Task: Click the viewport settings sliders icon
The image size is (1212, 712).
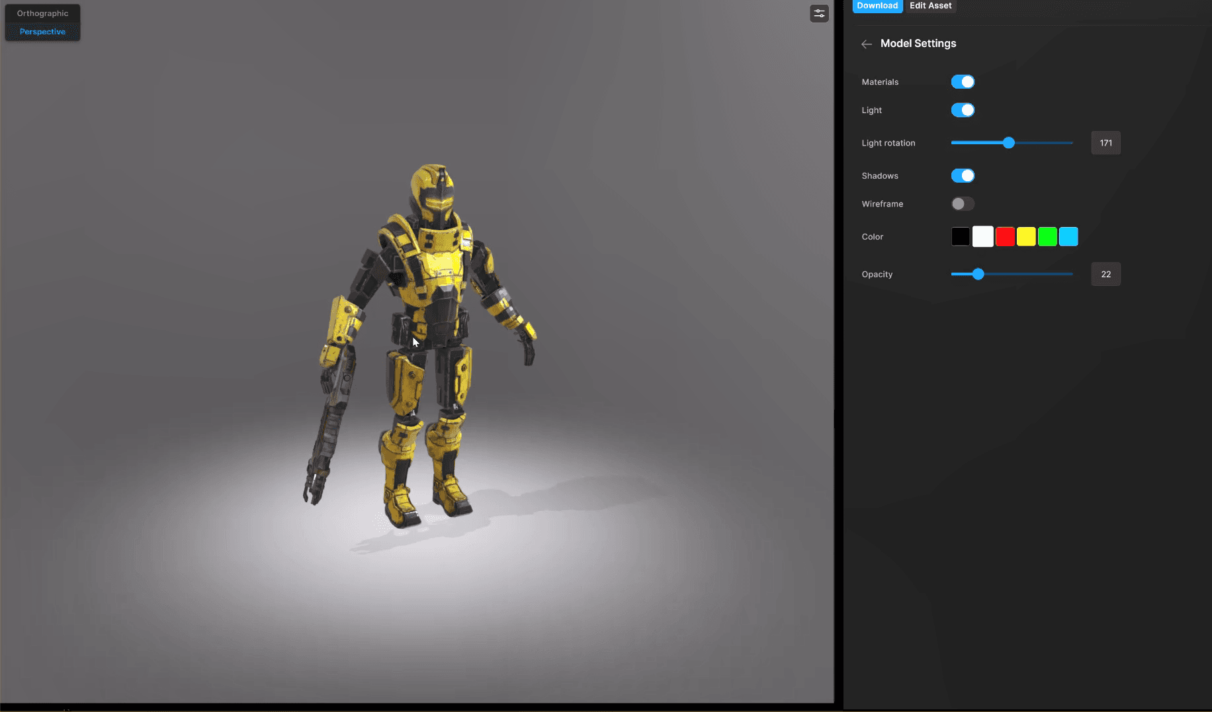Action: (x=819, y=13)
